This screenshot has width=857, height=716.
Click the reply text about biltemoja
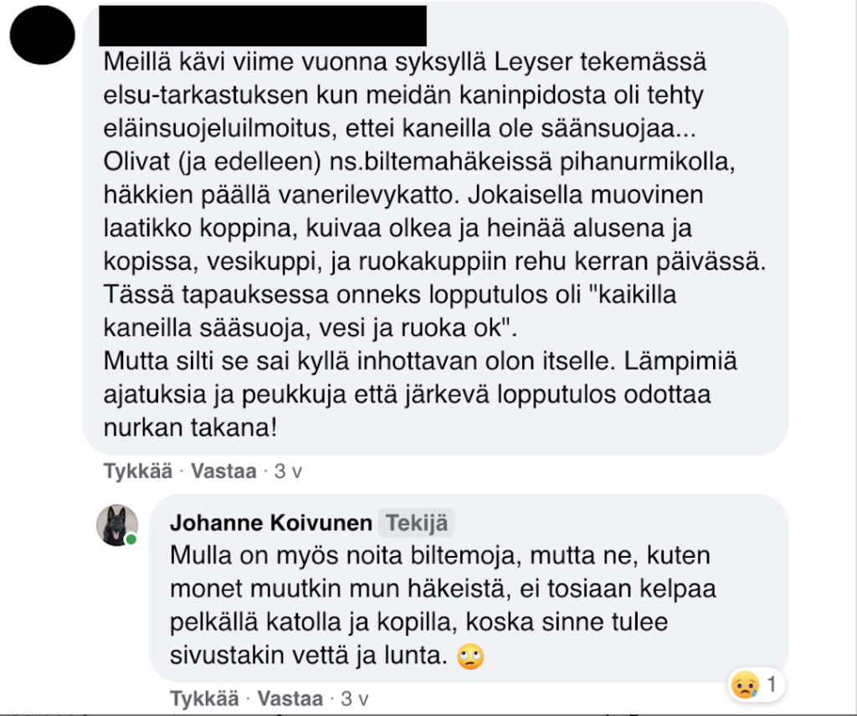coord(443,605)
